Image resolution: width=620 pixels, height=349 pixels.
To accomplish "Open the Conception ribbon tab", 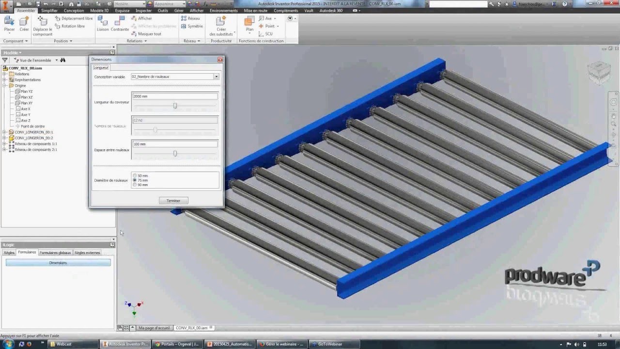I will 74,11.
